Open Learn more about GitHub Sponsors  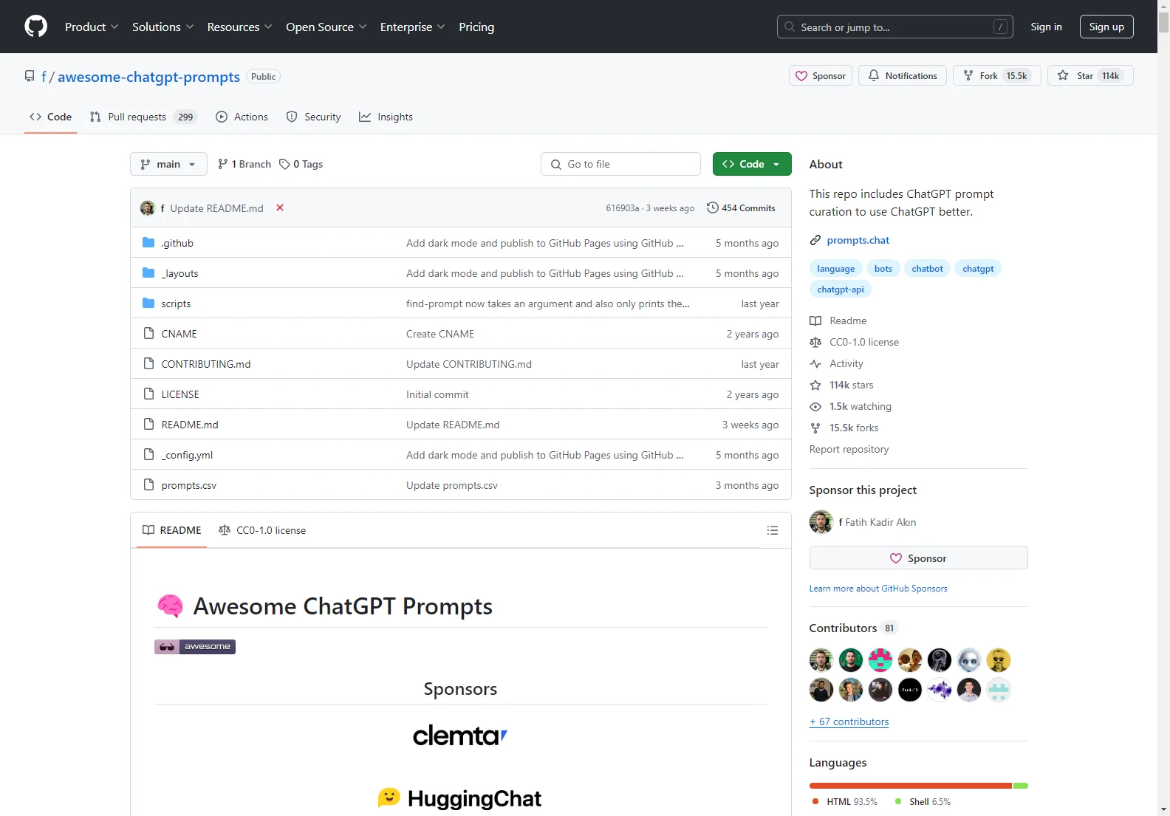(878, 589)
